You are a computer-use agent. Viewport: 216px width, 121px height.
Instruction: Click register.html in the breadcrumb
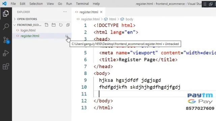(90, 19)
